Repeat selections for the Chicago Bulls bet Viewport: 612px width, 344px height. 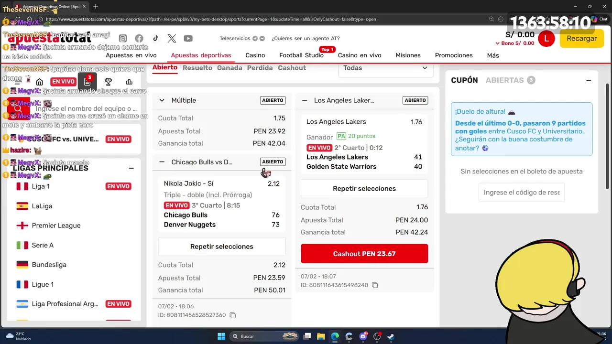click(222, 247)
